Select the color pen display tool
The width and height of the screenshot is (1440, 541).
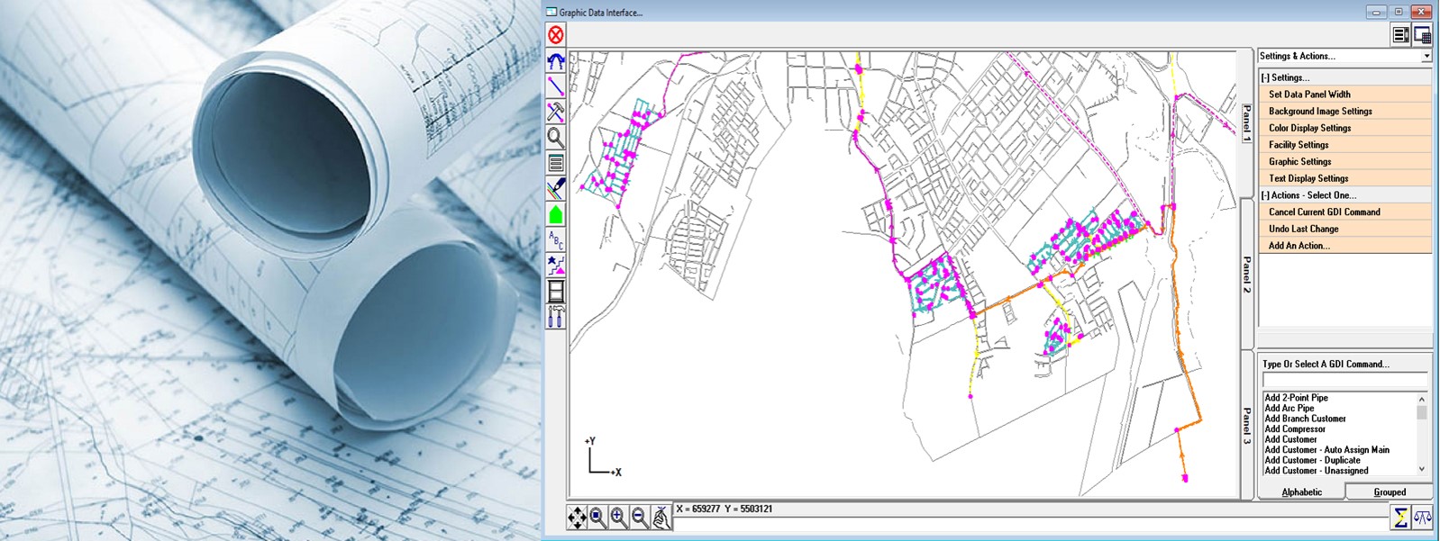(556, 189)
